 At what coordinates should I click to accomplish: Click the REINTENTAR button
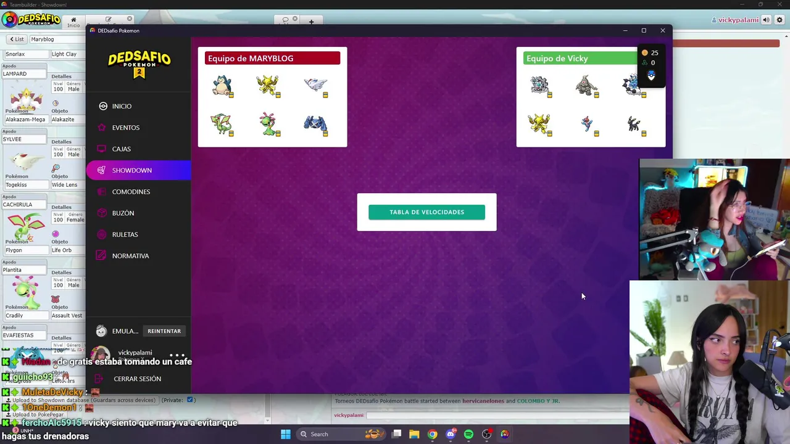164,331
